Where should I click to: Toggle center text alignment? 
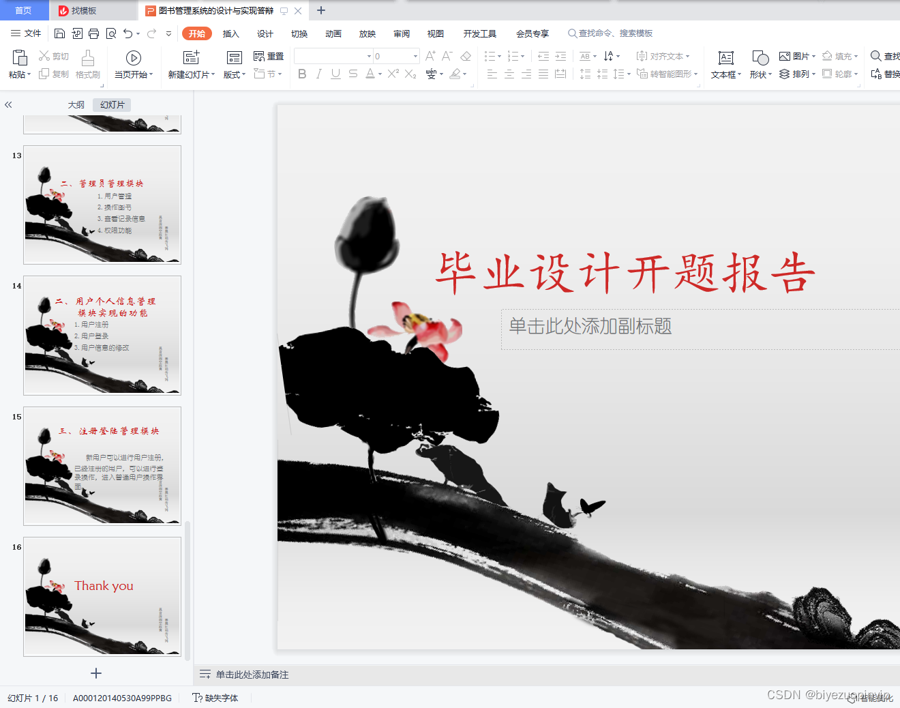pyautogui.click(x=509, y=74)
